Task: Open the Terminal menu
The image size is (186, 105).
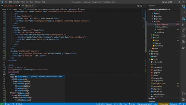Action: [37, 2]
